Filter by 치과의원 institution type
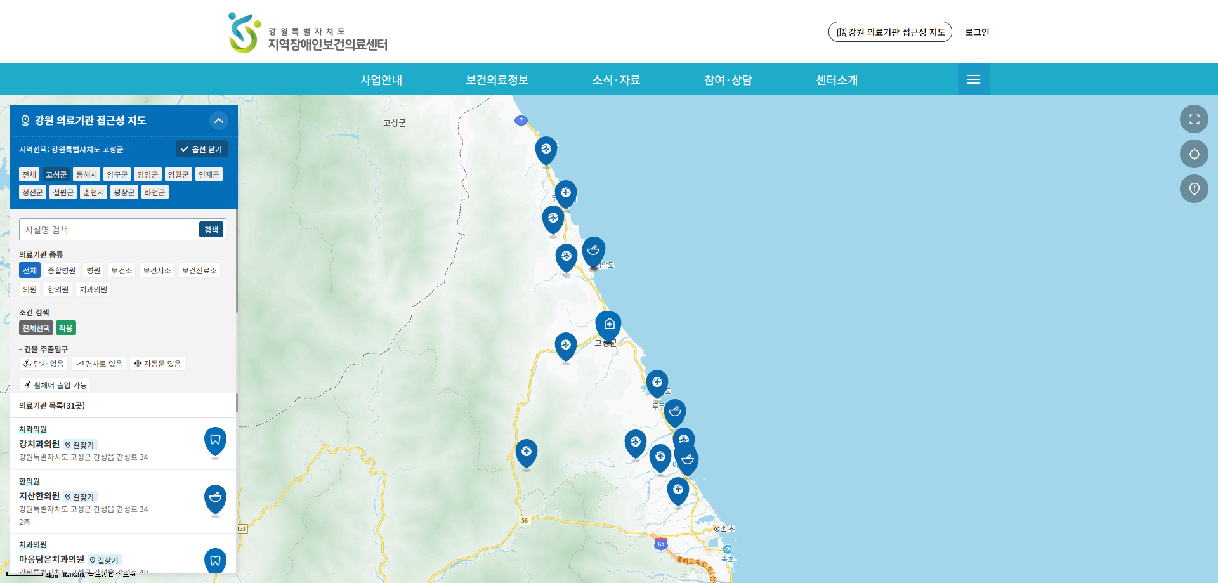Screen dimensions: 1218x583 [93, 289]
